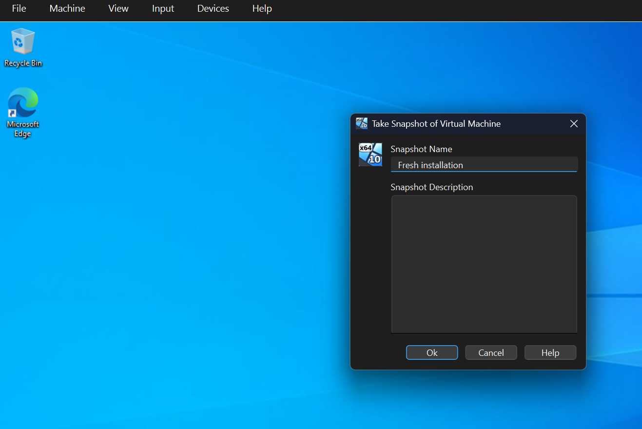Open the Input menu
The height and width of the screenshot is (429, 642).
tap(163, 9)
